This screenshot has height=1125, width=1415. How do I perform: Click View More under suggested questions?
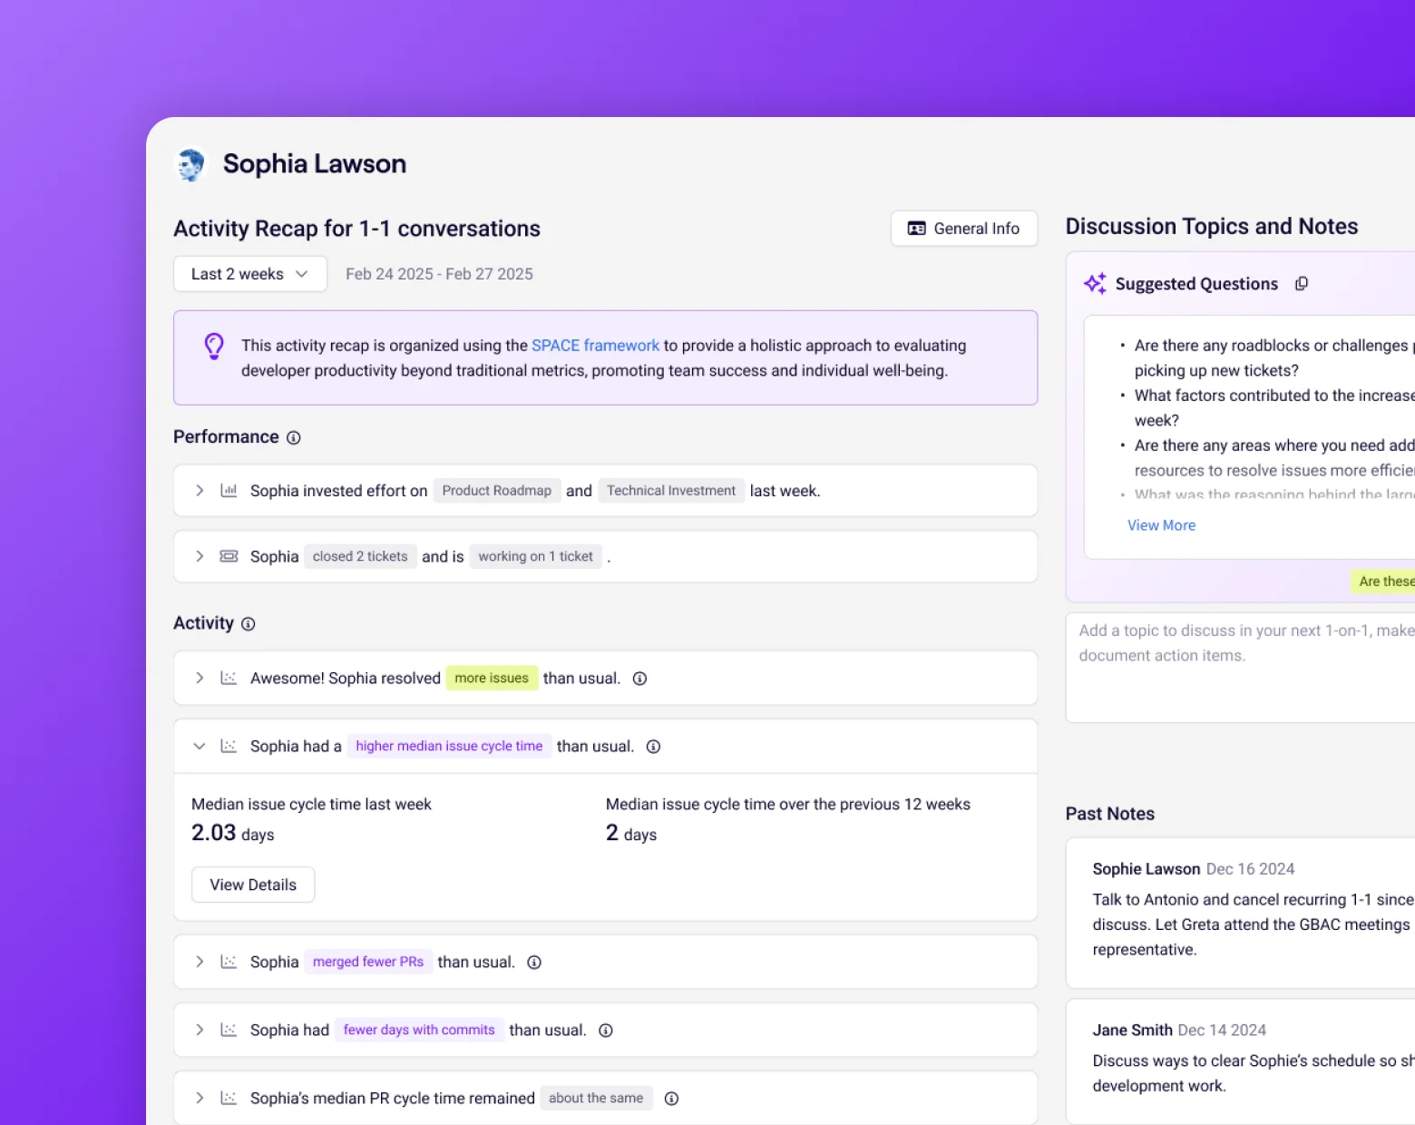(1161, 525)
